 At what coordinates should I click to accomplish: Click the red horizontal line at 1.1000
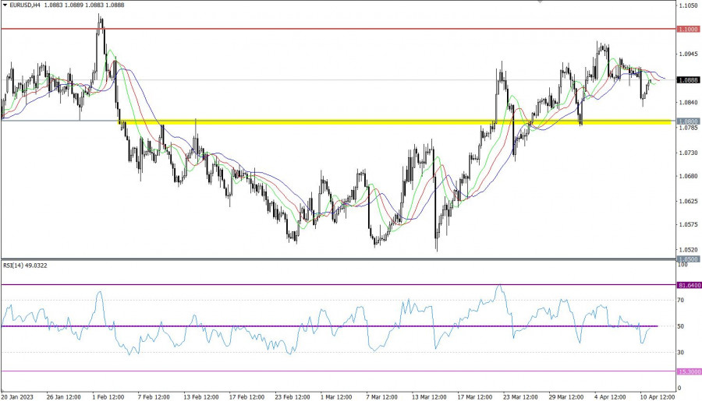[312, 29]
